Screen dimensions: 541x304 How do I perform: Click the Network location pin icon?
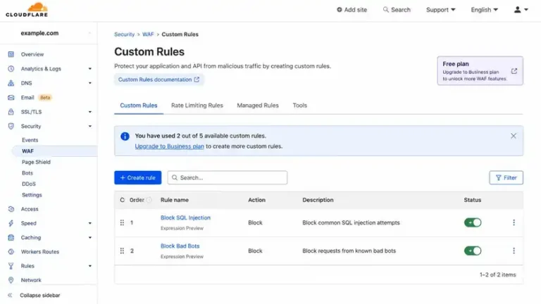[x=11, y=280]
